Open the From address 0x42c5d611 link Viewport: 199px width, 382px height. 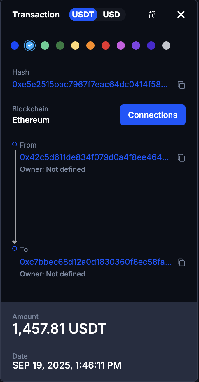coord(94,157)
